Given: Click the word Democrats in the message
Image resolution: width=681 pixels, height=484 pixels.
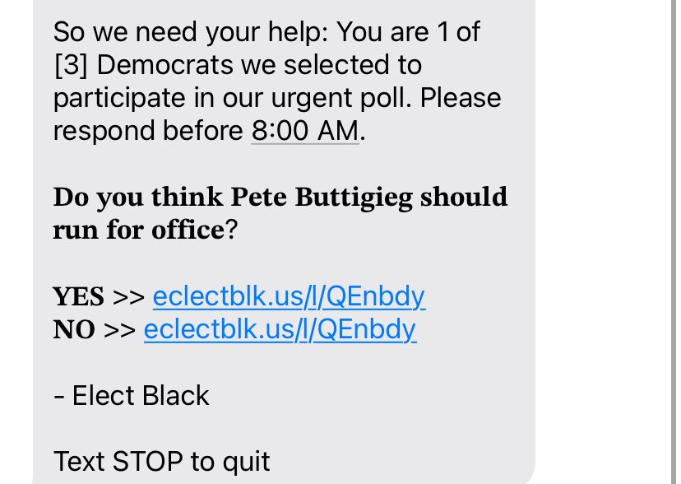Looking at the screenshot, I should [x=165, y=65].
